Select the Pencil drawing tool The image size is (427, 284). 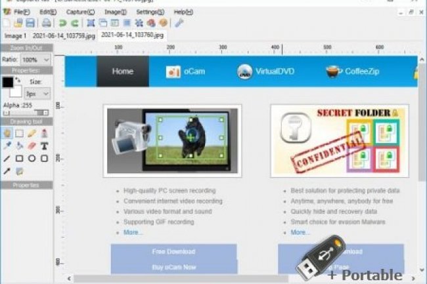pos(32,133)
